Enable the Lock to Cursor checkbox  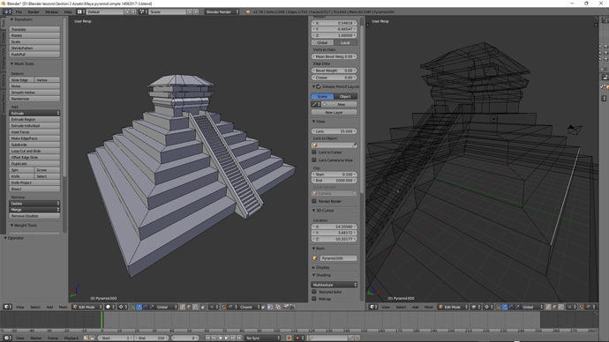[x=314, y=152]
